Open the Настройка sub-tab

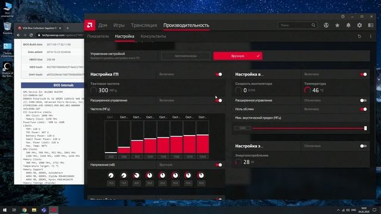click(124, 36)
